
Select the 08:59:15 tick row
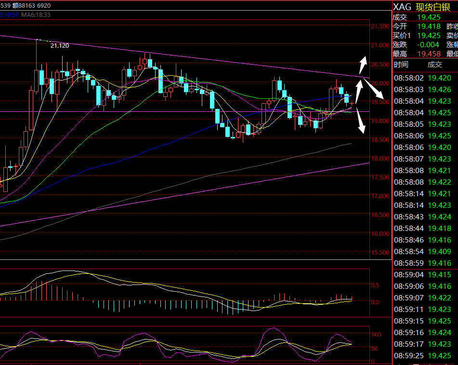422,321
